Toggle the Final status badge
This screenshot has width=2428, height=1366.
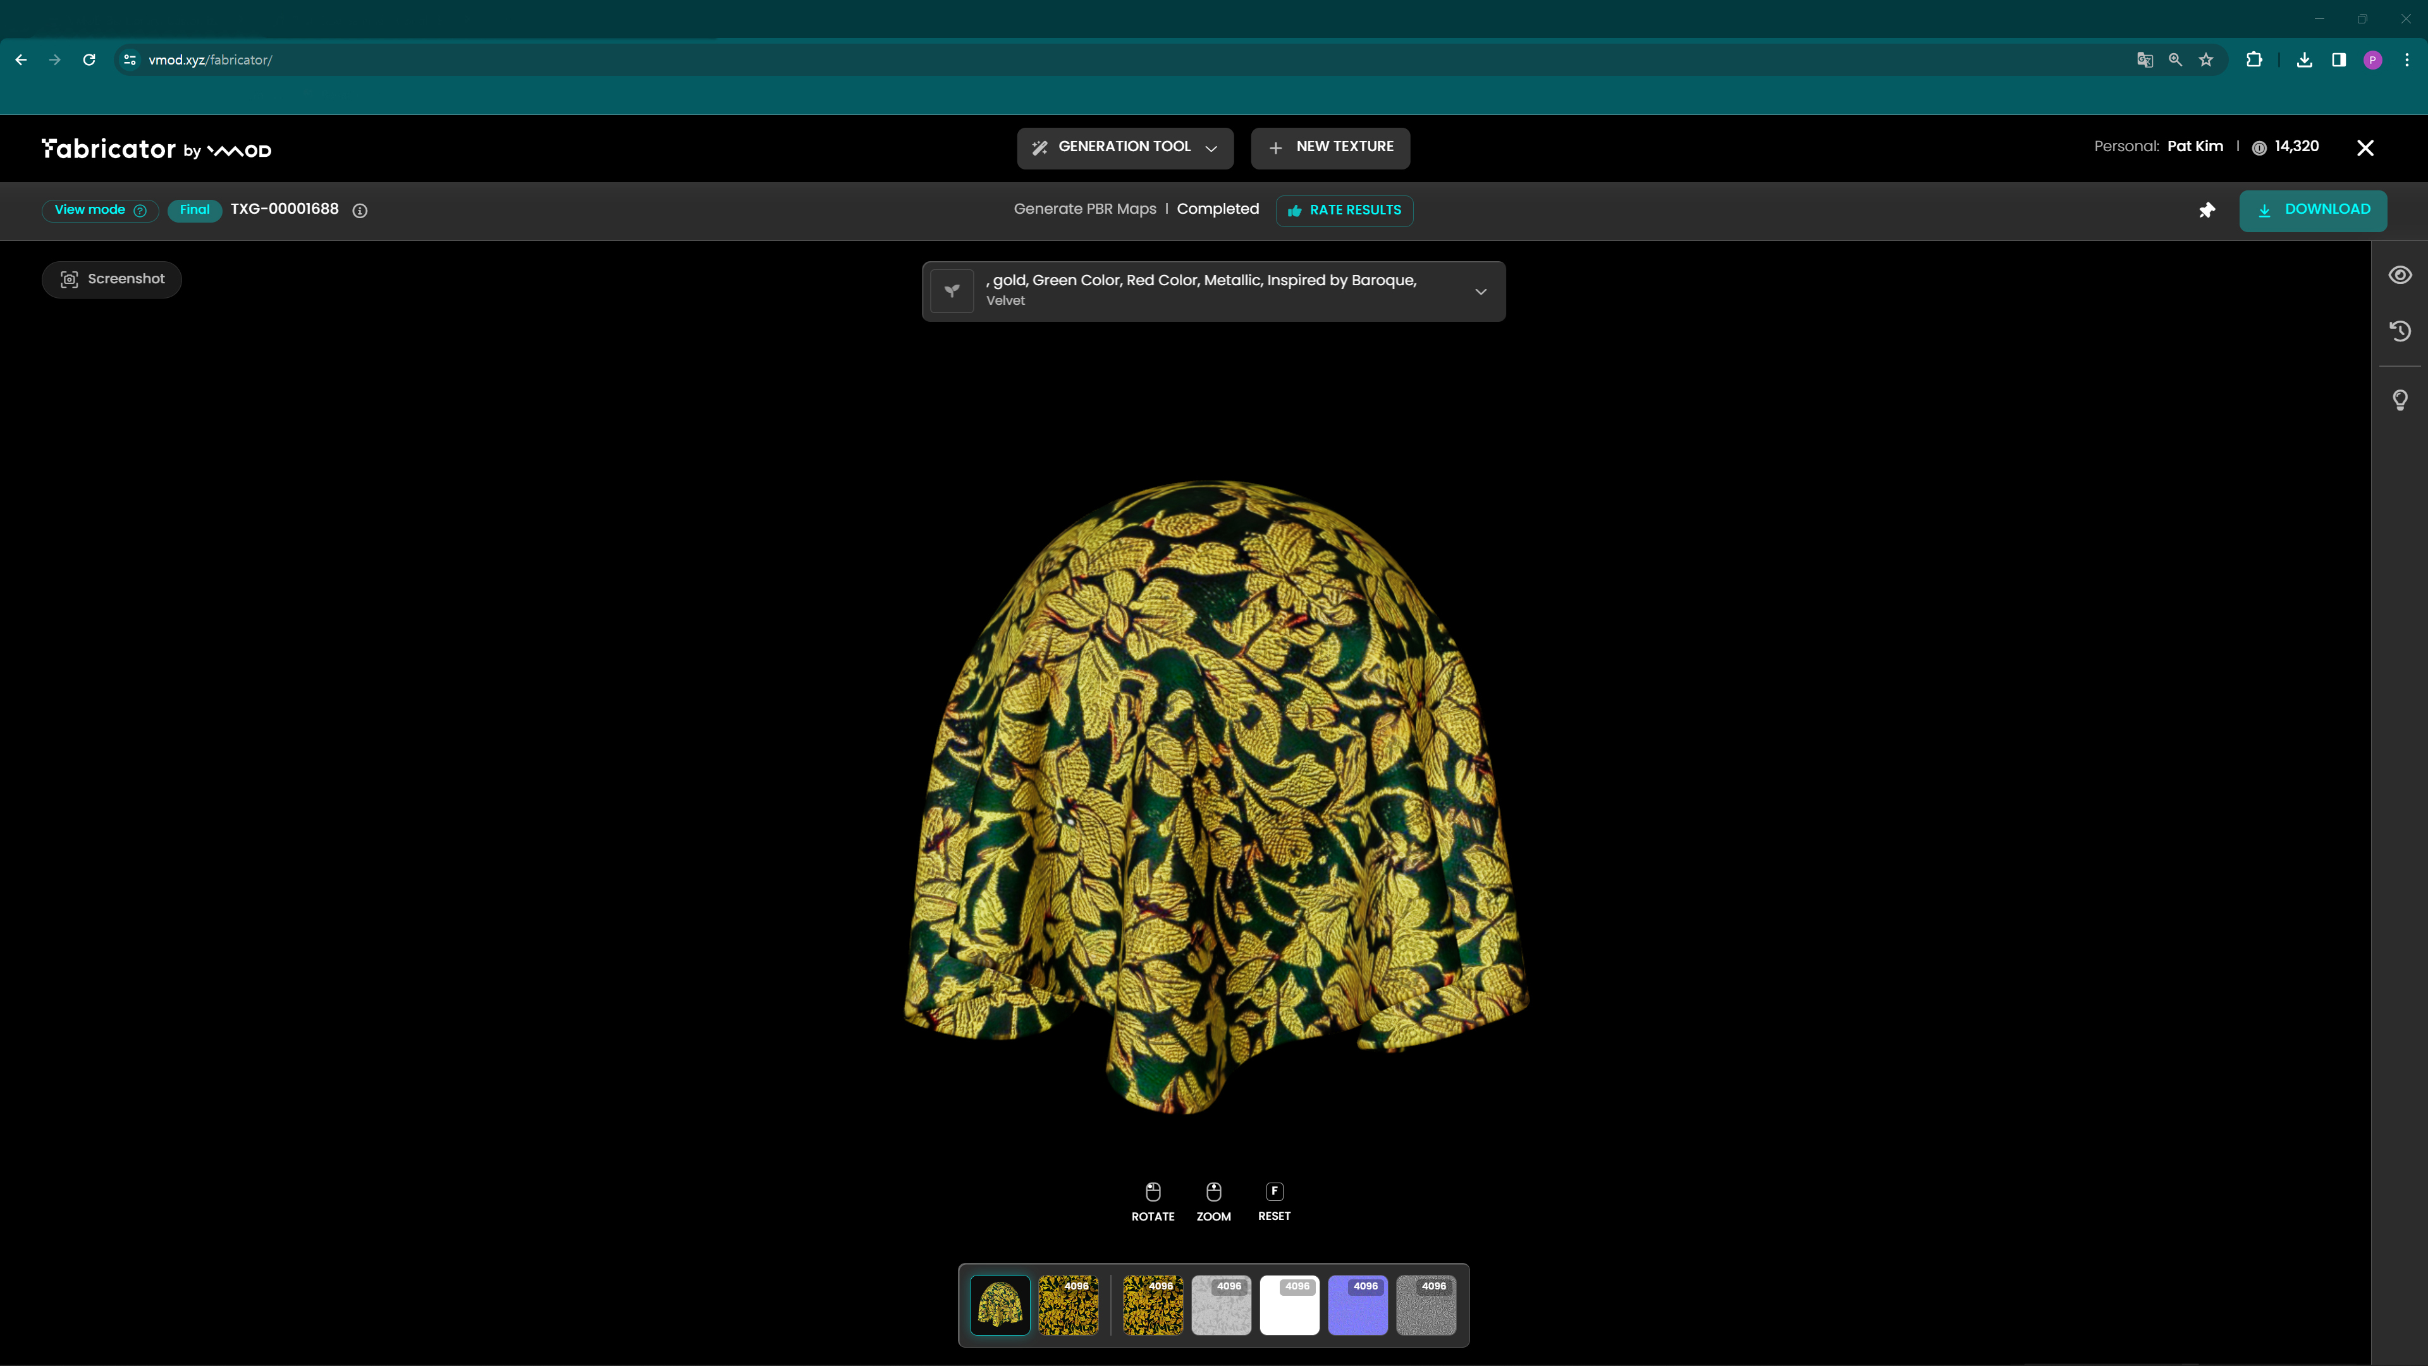194,209
